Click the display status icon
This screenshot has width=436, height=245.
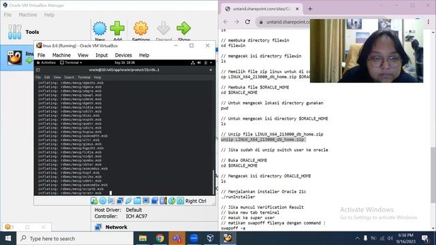pos(146,201)
